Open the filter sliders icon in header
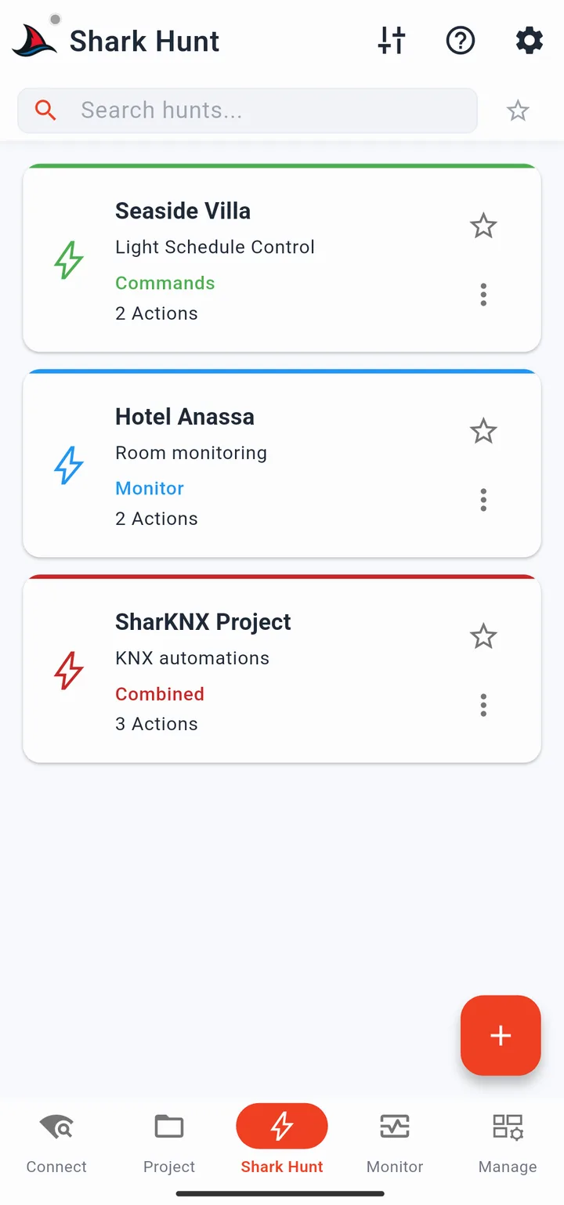 pos(392,41)
